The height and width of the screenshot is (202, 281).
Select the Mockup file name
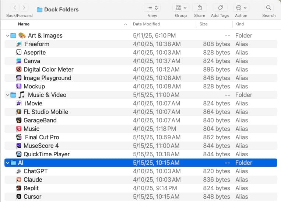tap(34, 86)
